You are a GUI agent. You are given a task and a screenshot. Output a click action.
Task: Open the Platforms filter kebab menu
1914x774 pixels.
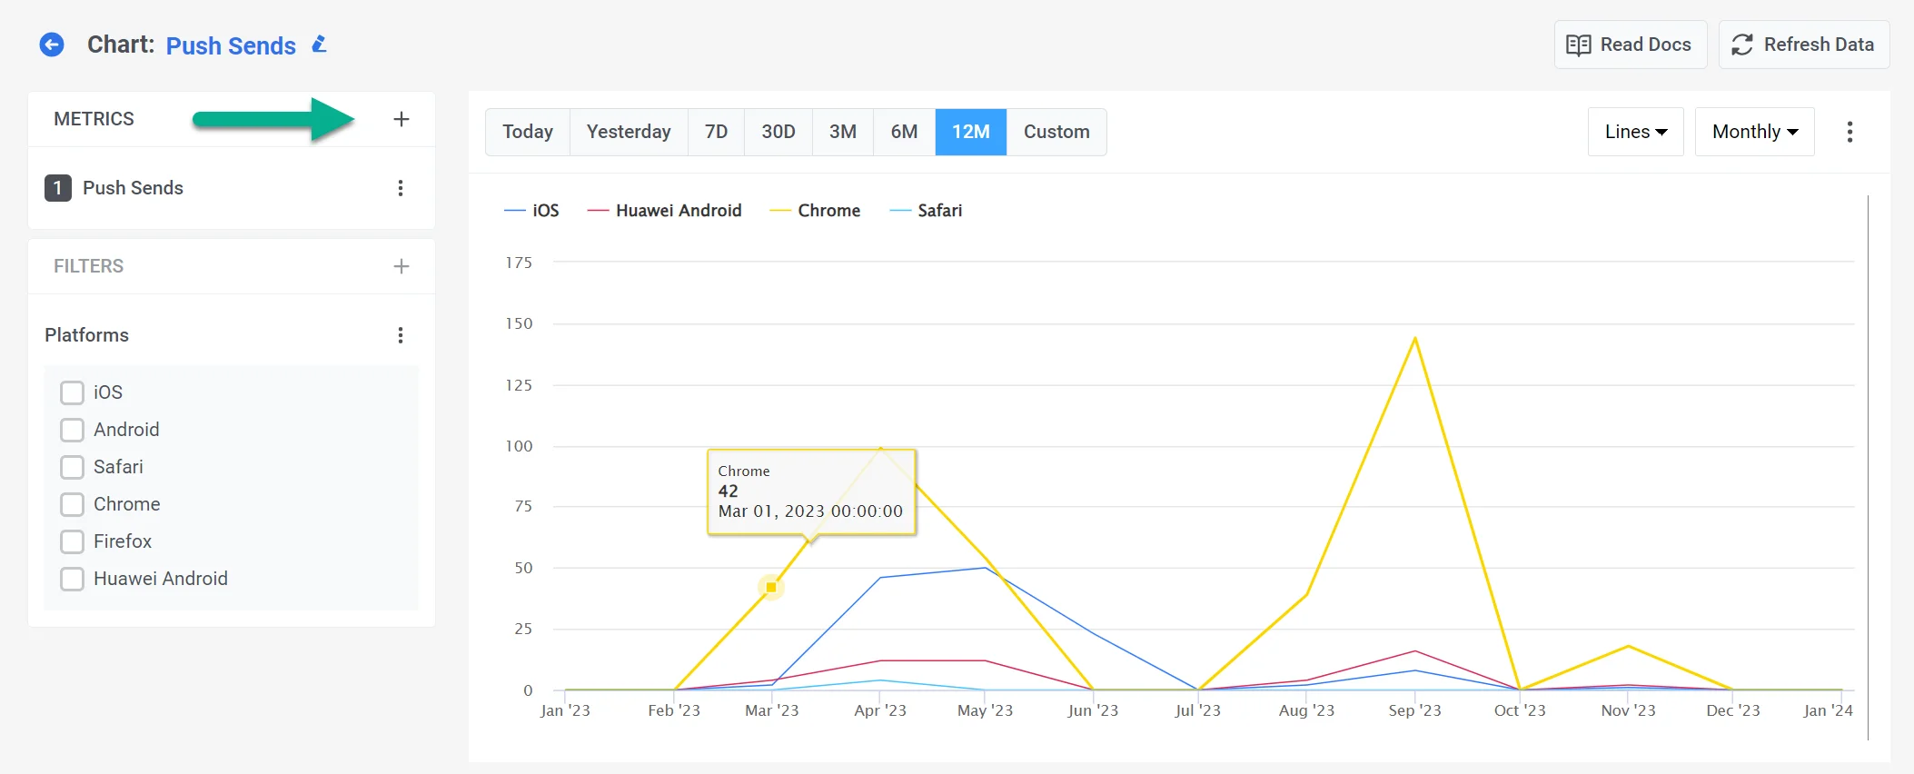(400, 335)
